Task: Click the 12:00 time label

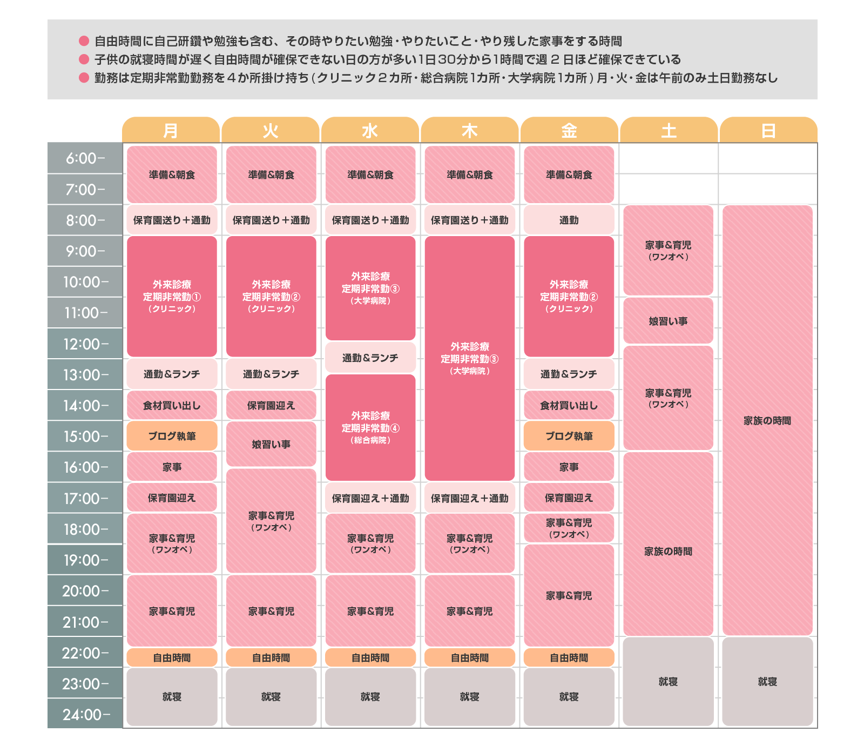Action: [x=85, y=344]
